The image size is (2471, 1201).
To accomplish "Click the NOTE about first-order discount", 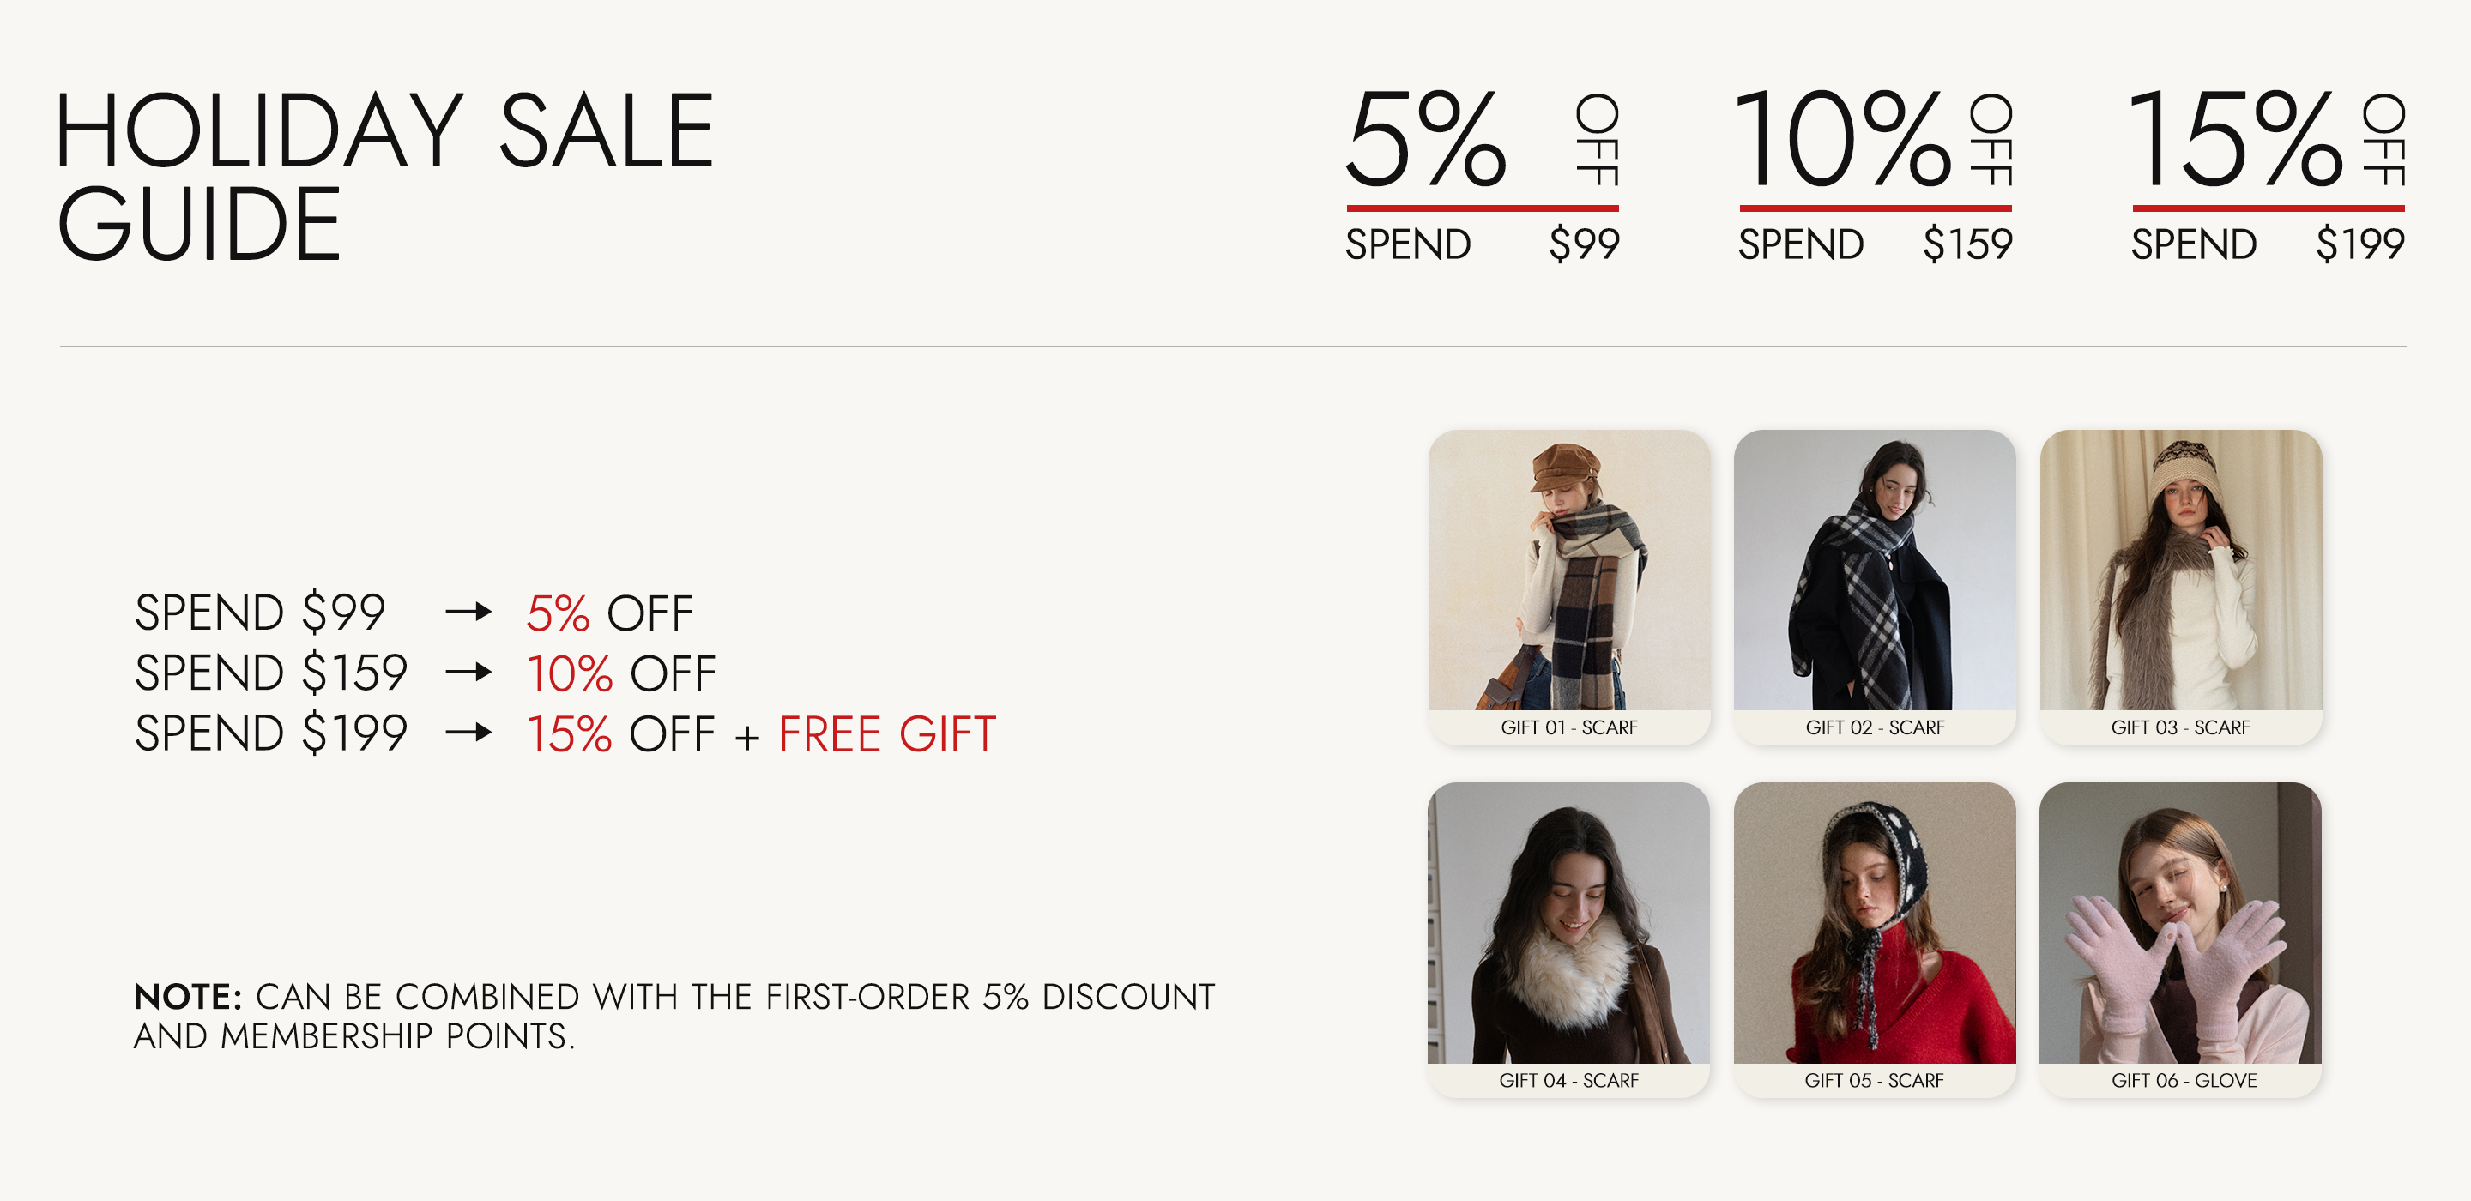I will (674, 1016).
